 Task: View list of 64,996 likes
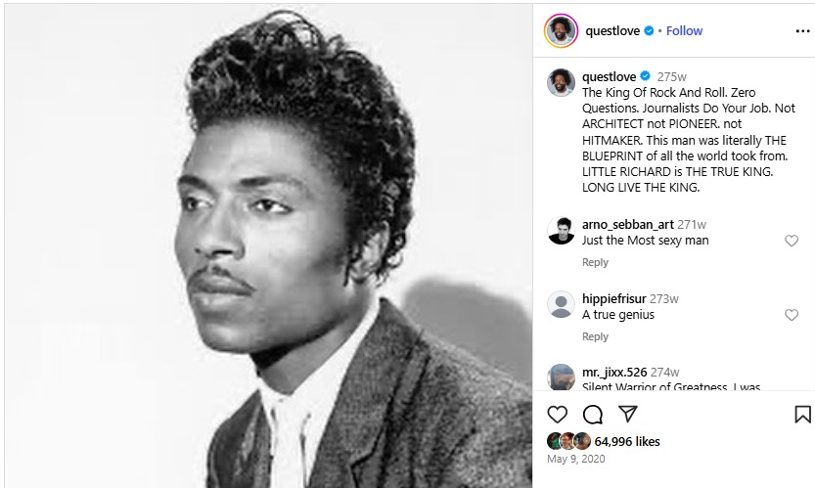click(x=627, y=441)
